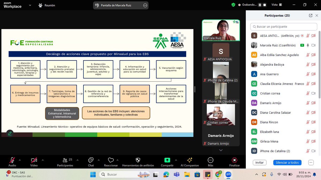Open Google Chrome from taskbar
The width and height of the screenshot is (321, 180).
(218, 175)
